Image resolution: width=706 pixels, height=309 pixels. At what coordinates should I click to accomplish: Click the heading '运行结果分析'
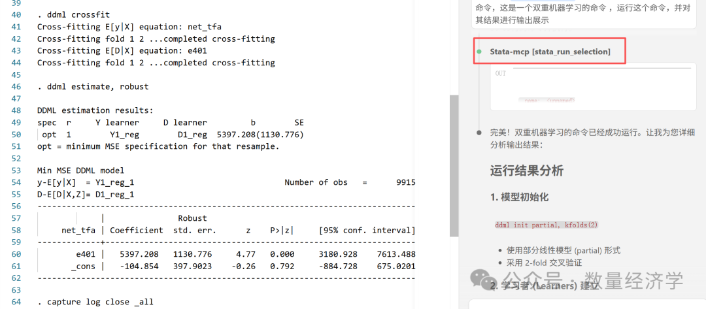526,171
